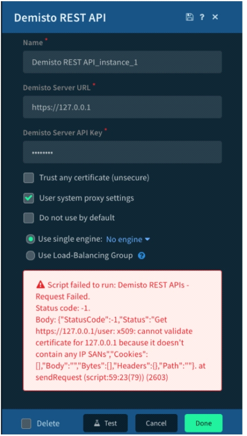This screenshot has height=436, width=247.
Task: Click the save floppy-disk icon in header
Action: [x=189, y=17]
